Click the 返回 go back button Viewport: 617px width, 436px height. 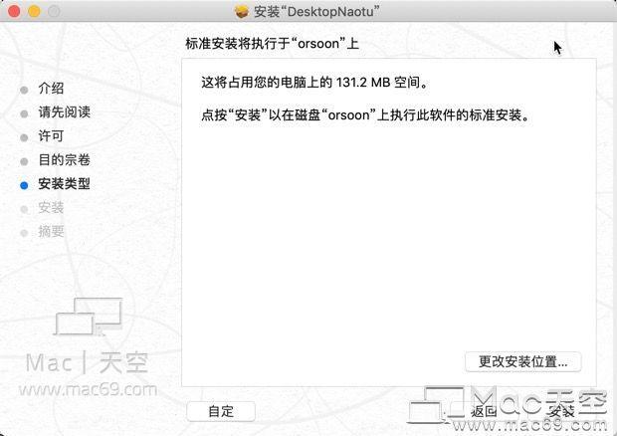coord(485,411)
